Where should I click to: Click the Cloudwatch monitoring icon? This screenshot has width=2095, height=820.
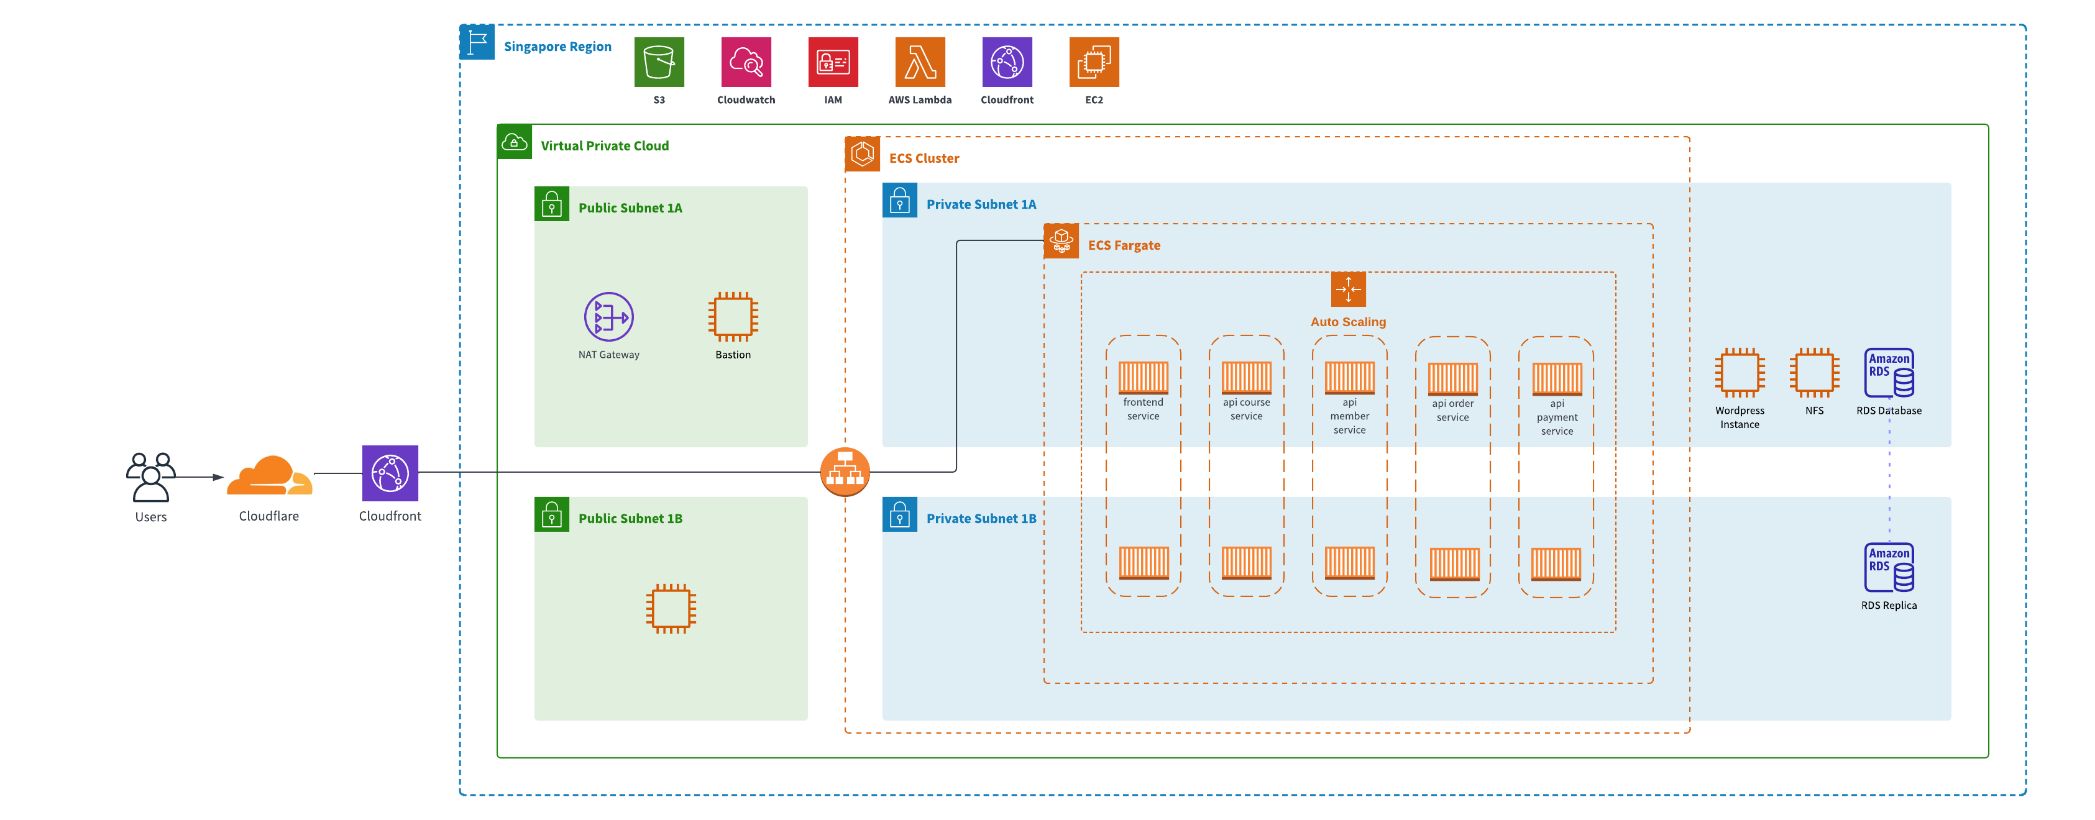746,63
